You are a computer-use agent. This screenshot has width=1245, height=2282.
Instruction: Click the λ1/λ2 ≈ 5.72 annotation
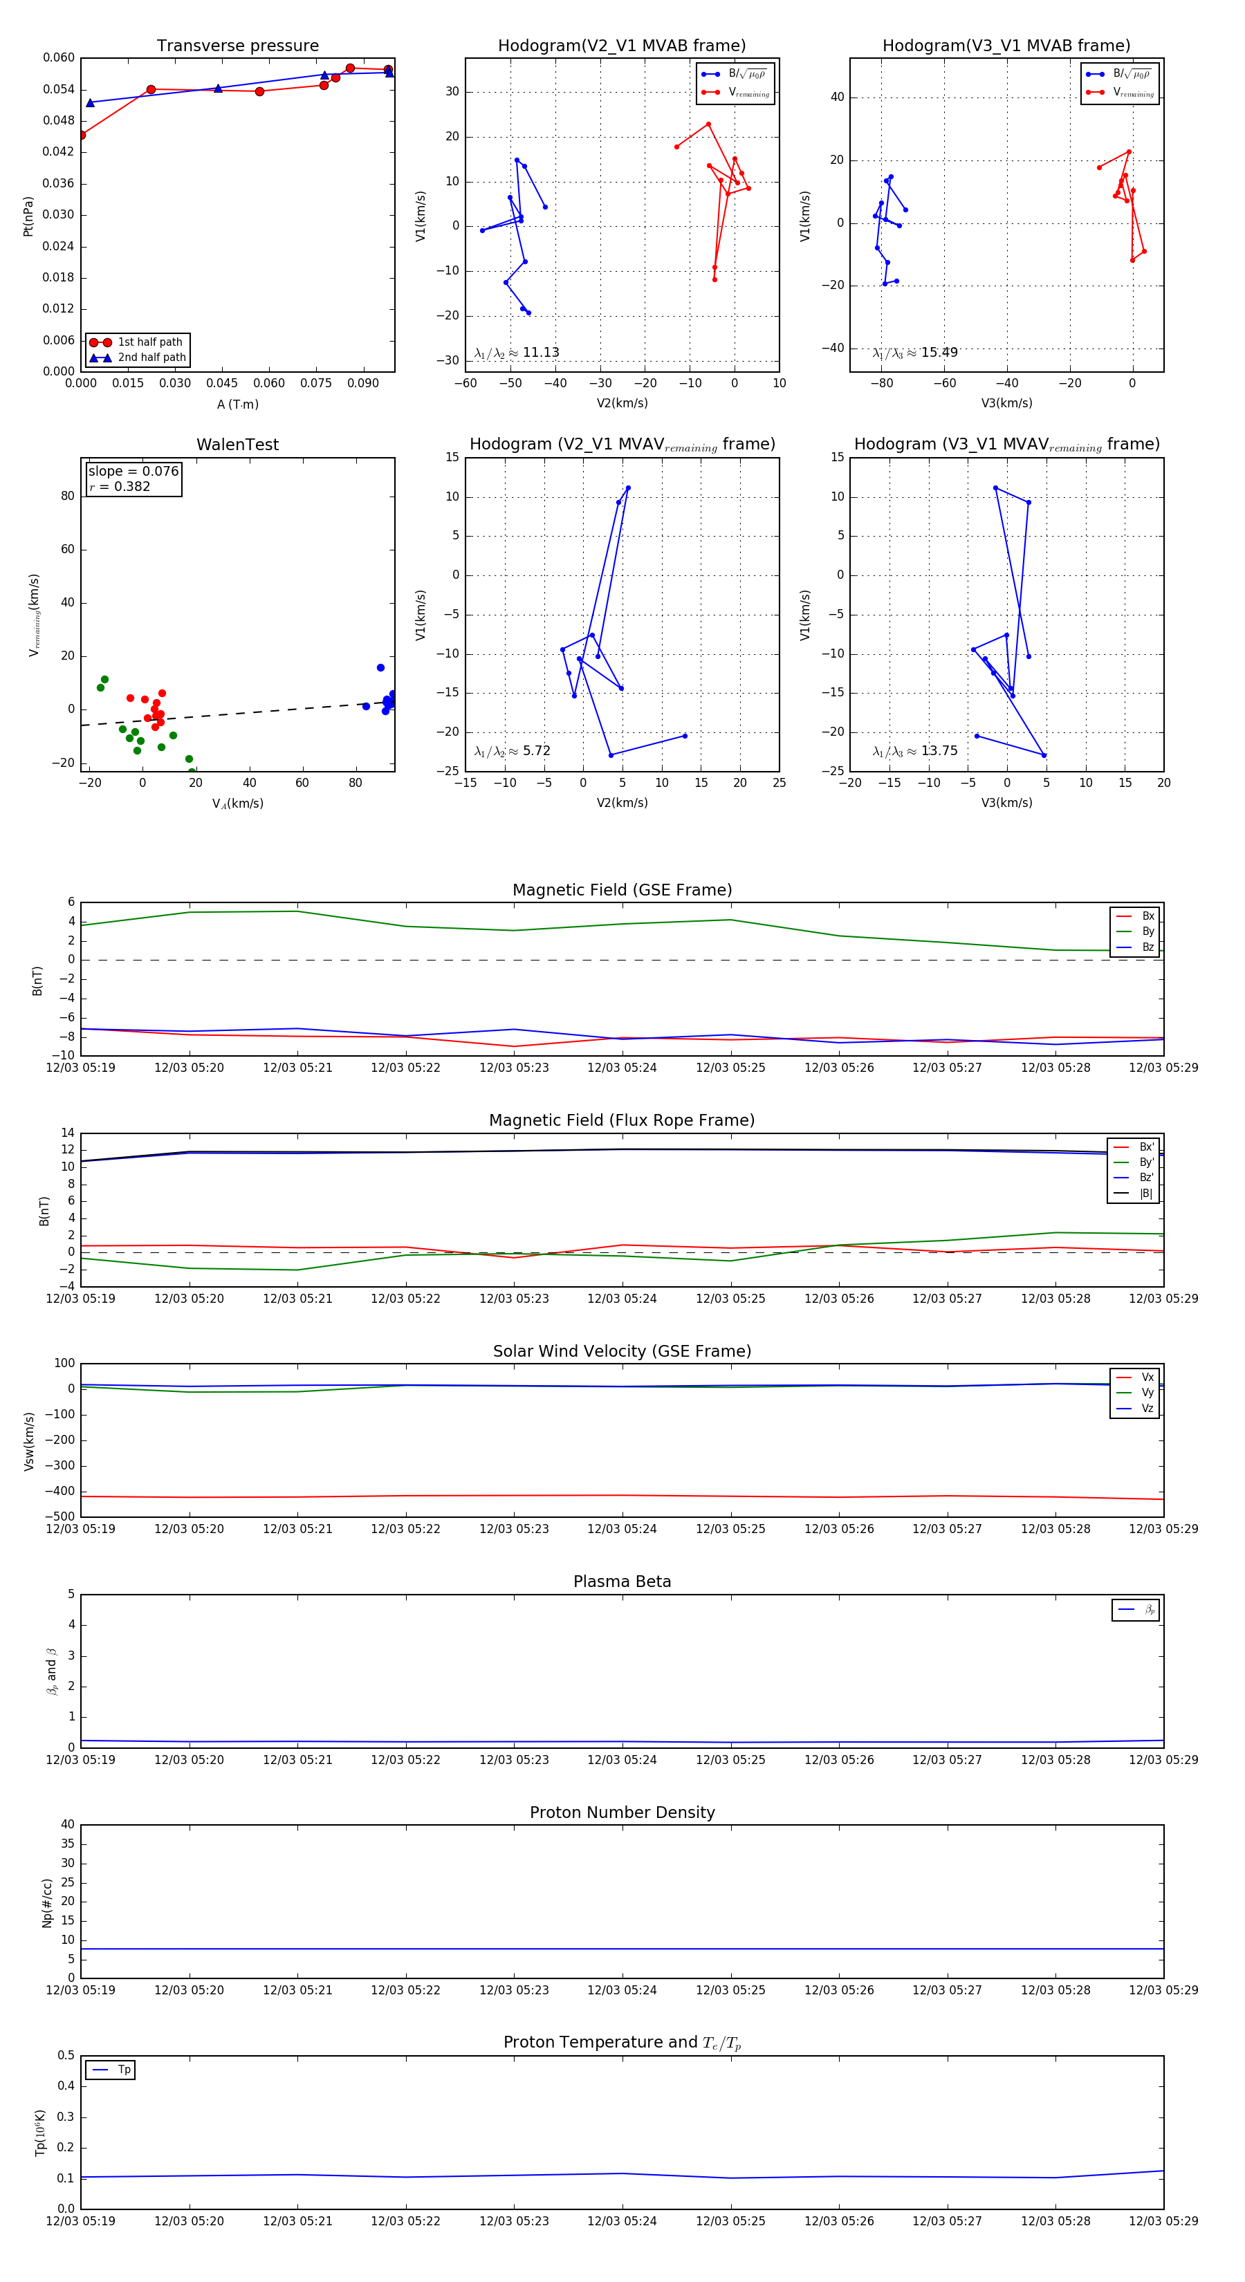[512, 751]
